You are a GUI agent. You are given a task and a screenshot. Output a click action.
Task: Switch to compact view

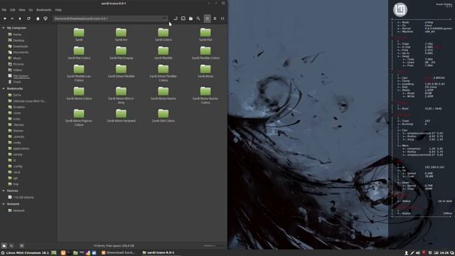[223, 18]
